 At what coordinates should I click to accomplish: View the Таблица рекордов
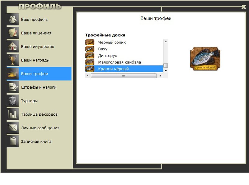tap(39, 114)
